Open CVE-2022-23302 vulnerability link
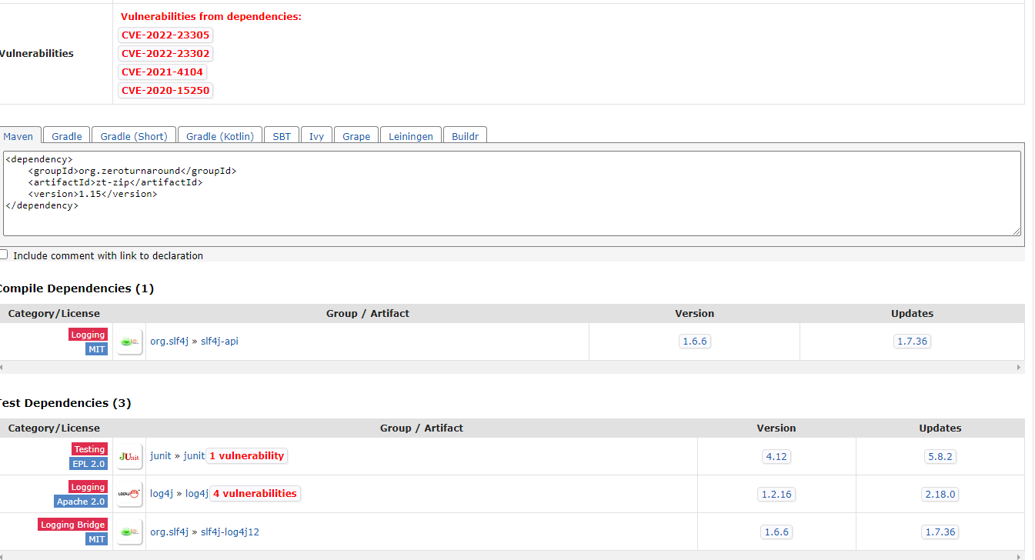The image size is (1035, 560). [x=165, y=53]
